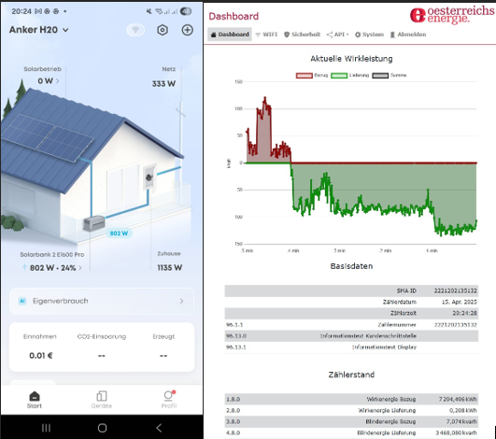The height and width of the screenshot is (439, 496).
Task: Click the Wirkenergie Bezug 1.8.0 row value
Action: click(x=458, y=399)
